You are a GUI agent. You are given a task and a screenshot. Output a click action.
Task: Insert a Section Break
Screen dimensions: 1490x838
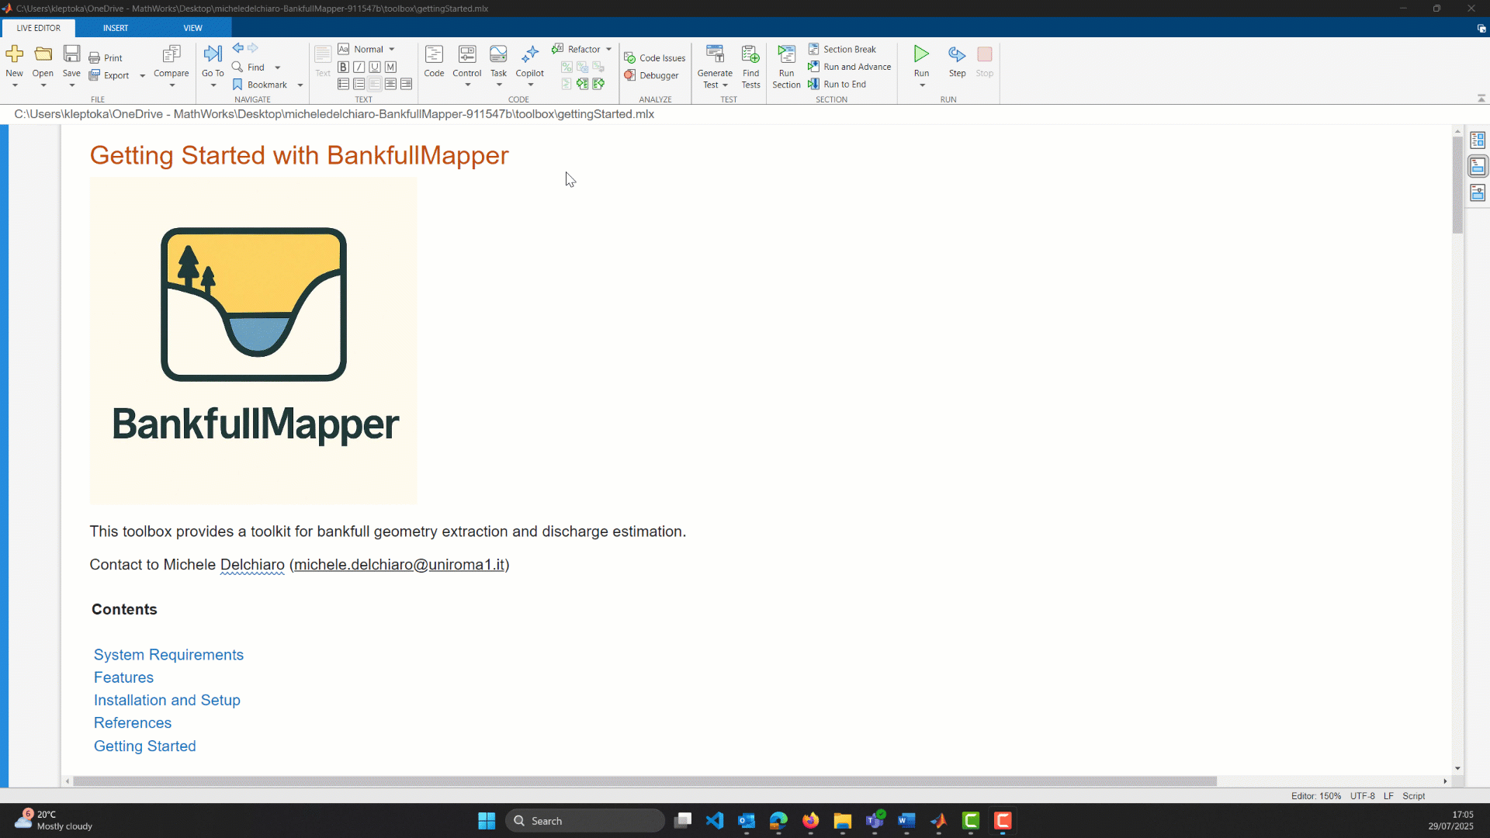[x=842, y=49]
